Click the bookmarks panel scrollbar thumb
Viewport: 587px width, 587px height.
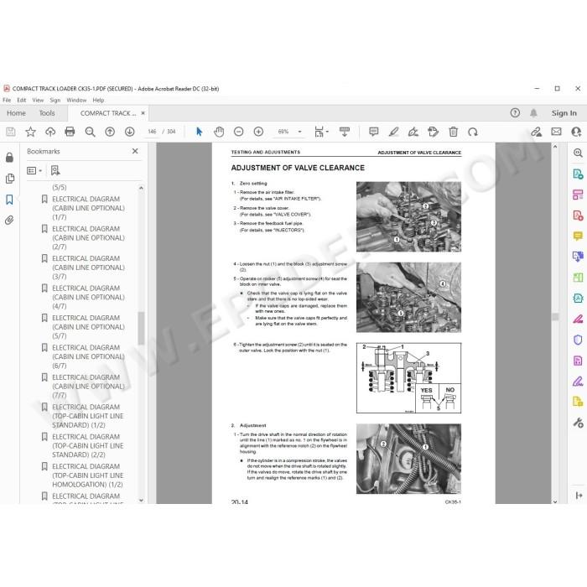click(x=141, y=328)
